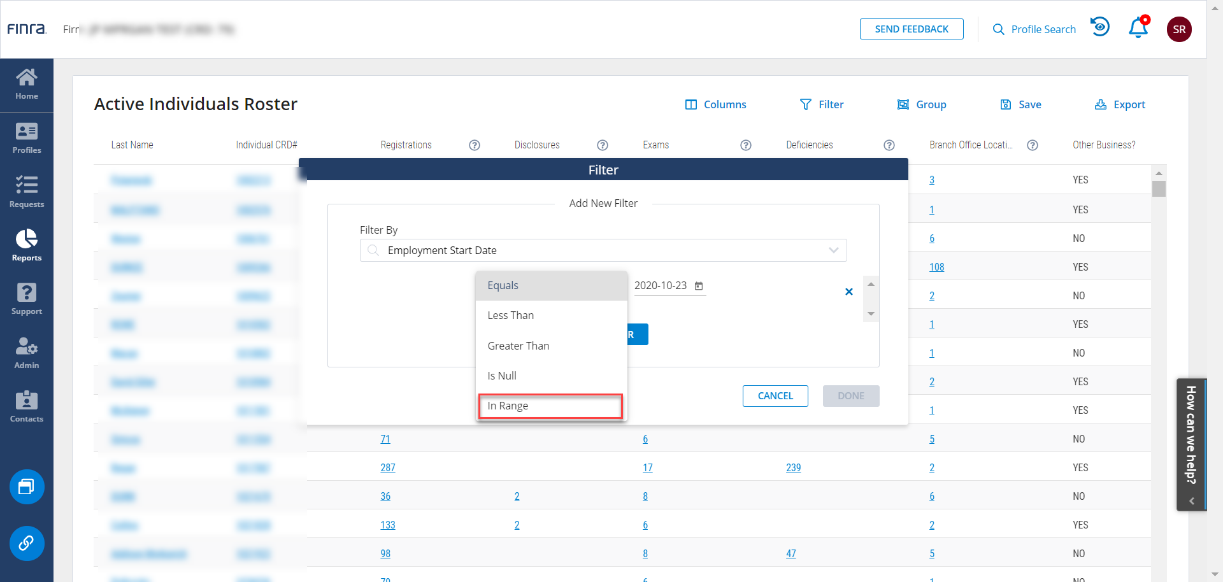The height and width of the screenshot is (582, 1223).
Task: Click the CANCEL button
Action: (775, 396)
